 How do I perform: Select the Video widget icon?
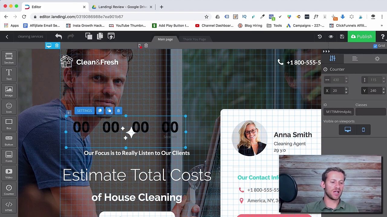click(x=9, y=173)
